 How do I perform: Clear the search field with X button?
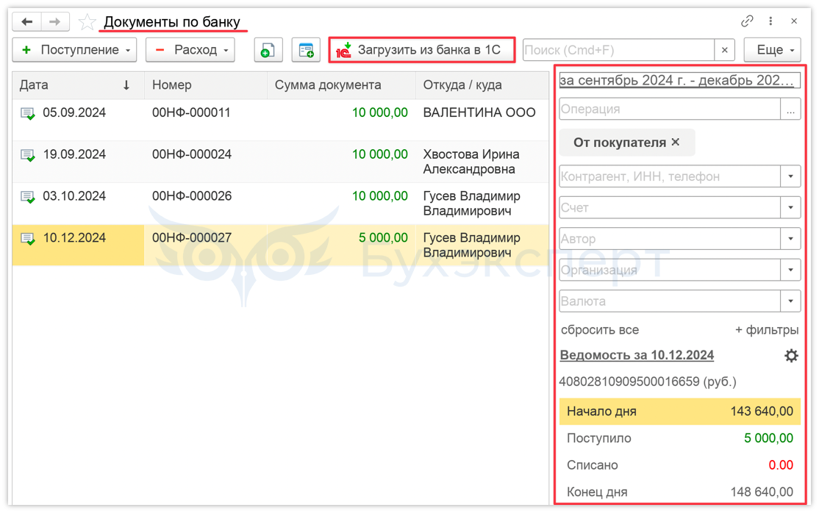point(725,50)
